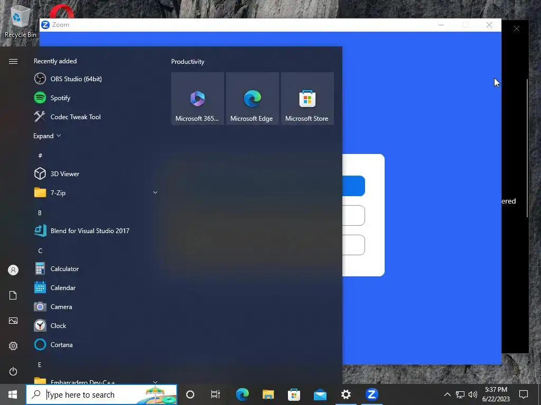Open Task View on the taskbar
This screenshot has width=541, height=405.
216,394
